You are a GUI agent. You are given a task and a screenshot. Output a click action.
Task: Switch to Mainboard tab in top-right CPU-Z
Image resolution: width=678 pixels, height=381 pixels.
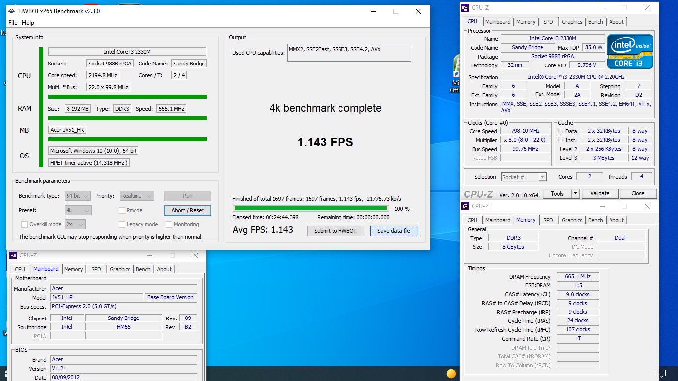[x=498, y=22]
